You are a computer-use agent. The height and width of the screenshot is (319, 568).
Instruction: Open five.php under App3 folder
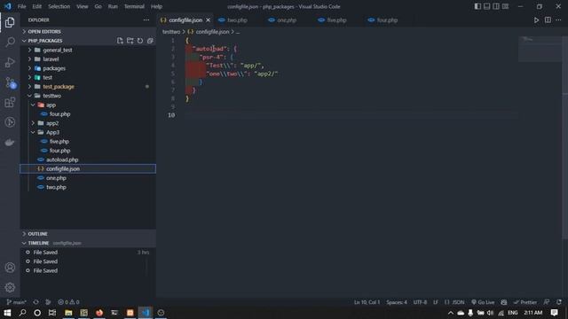click(88, 141)
